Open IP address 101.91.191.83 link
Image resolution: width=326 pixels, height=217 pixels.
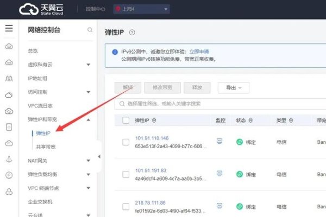point(151,170)
